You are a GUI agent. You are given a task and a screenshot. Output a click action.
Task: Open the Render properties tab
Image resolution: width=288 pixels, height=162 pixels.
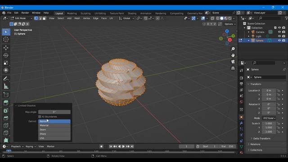point(241,78)
